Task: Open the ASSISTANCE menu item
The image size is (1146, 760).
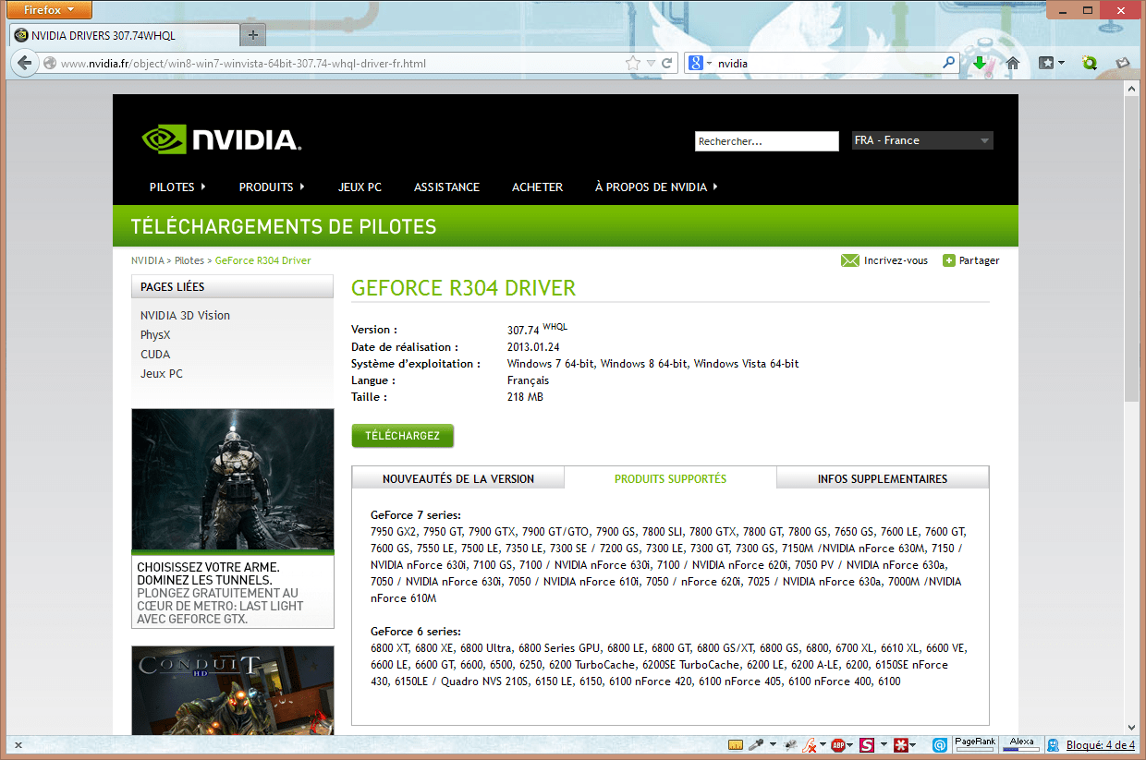Action: pos(446,187)
